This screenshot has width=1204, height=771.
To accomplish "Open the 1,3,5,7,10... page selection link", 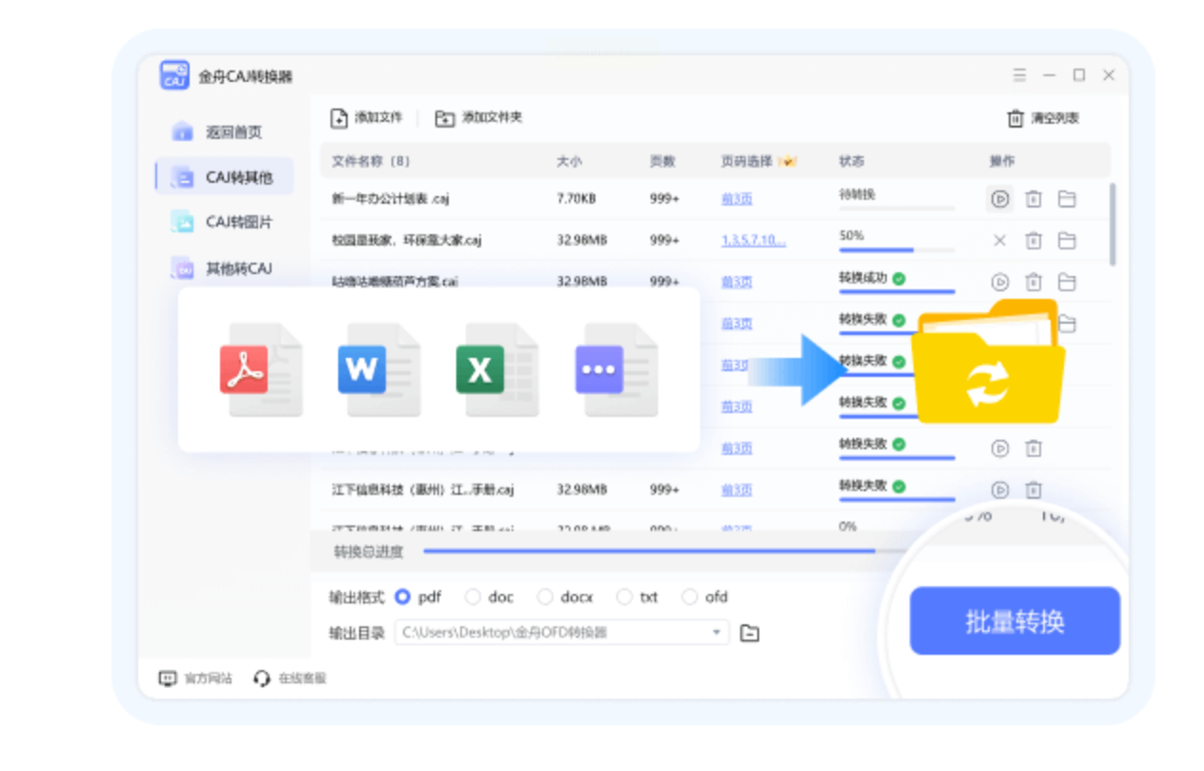I will (x=753, y=241).
